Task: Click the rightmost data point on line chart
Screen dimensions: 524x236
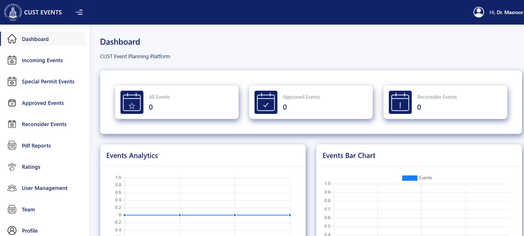Action: [290, 215]
